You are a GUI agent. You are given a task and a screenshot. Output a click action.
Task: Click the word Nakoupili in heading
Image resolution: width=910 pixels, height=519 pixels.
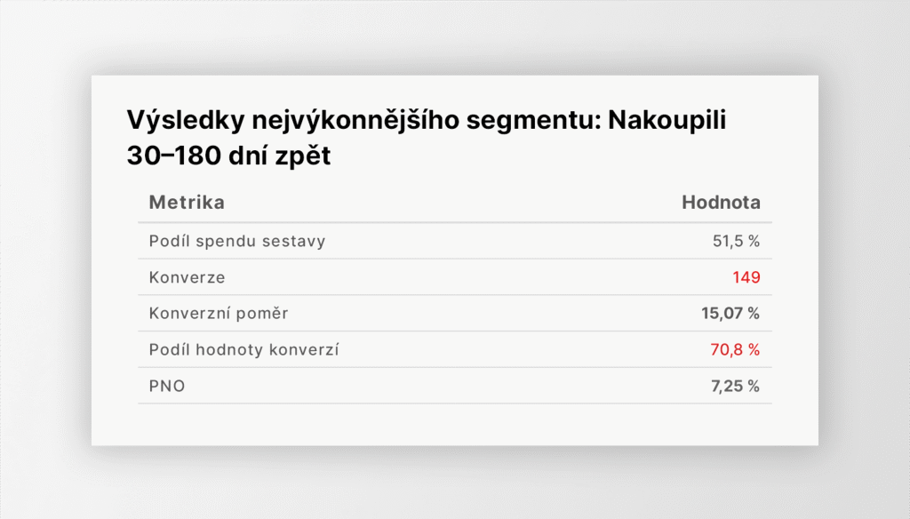667,121
